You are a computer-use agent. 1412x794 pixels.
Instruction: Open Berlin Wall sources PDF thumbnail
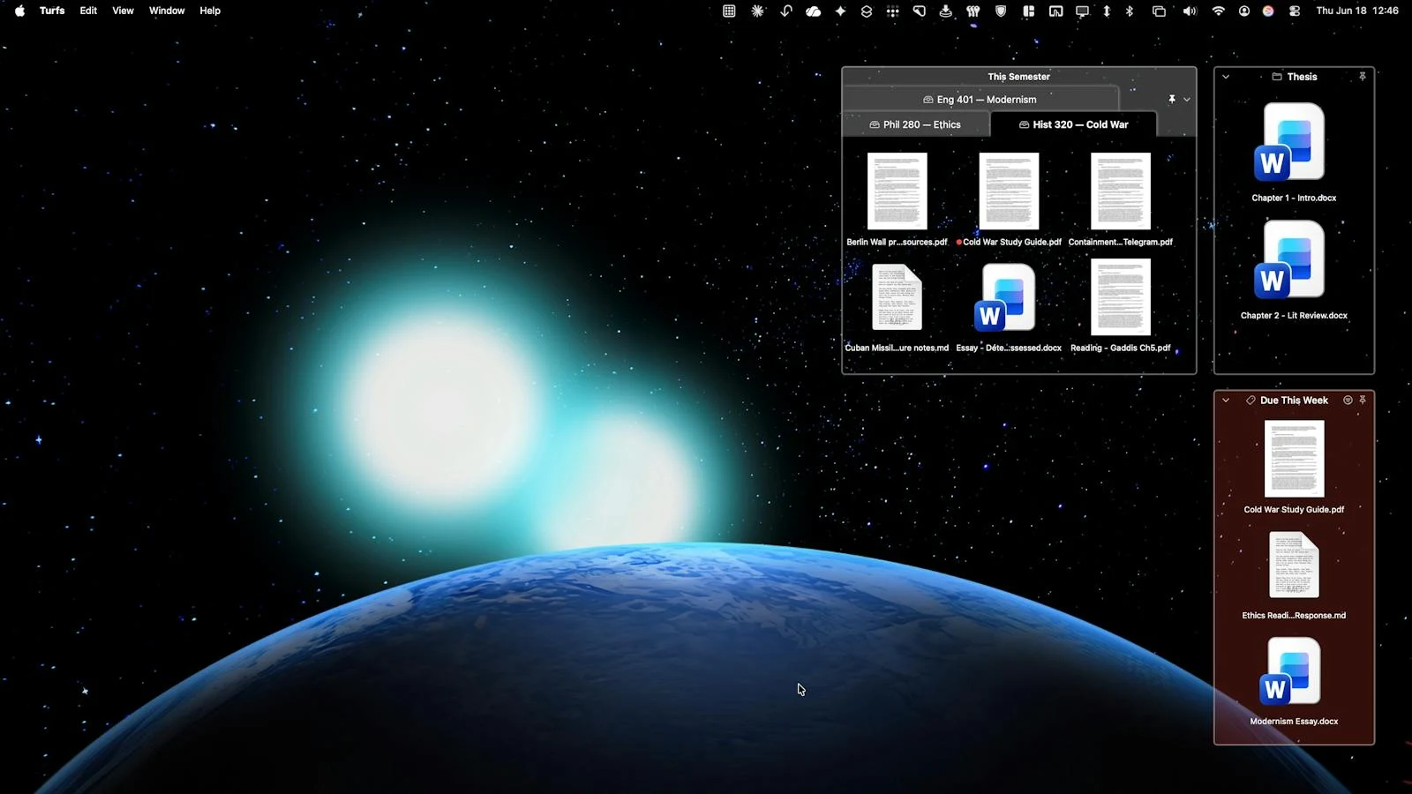[897, 191]
